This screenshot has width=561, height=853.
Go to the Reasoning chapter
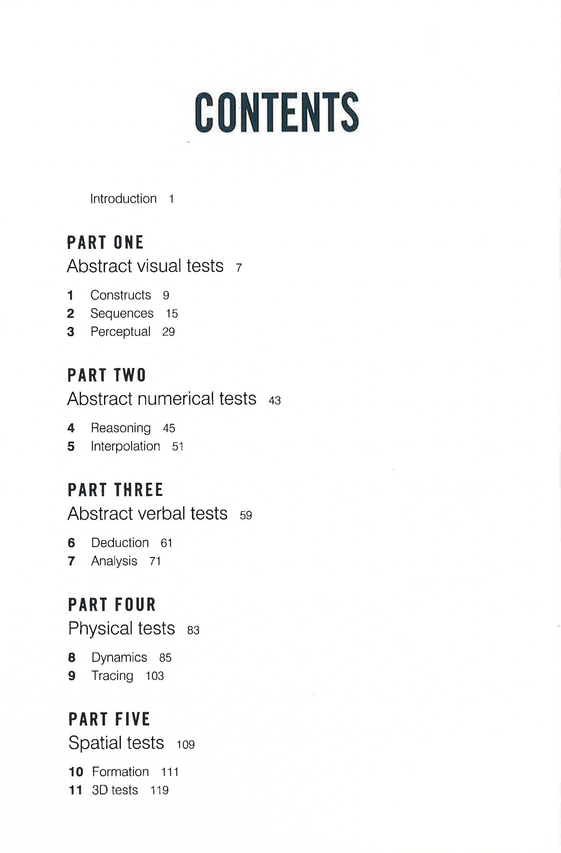coord(121,428)
